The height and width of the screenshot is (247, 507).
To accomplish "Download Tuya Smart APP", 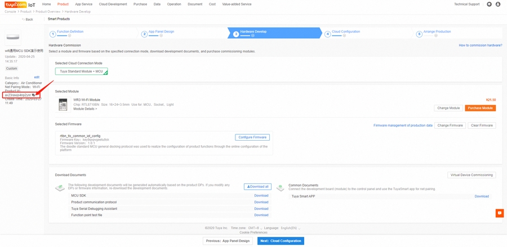I will [x=482, y=196].
